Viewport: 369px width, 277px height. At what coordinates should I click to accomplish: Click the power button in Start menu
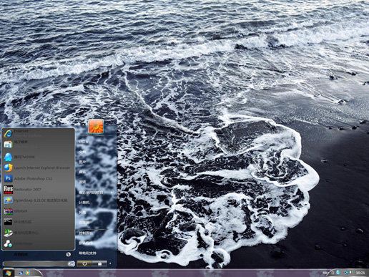[84, 263]
